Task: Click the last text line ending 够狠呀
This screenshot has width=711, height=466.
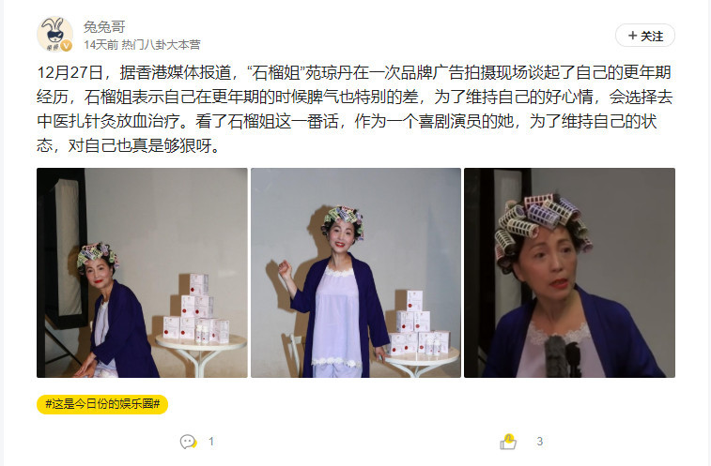Action: pos(129,146)
